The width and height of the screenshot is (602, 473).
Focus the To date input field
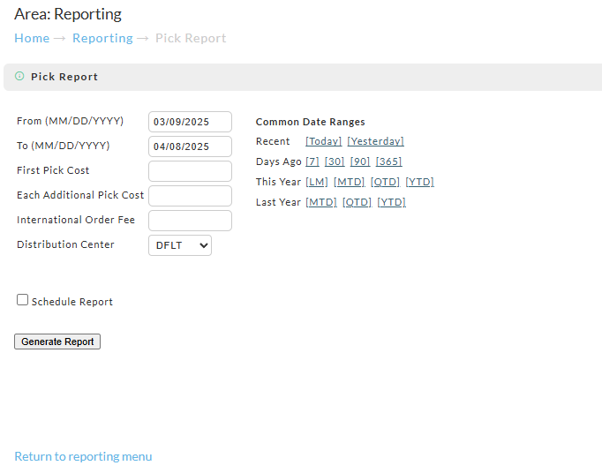190,146
